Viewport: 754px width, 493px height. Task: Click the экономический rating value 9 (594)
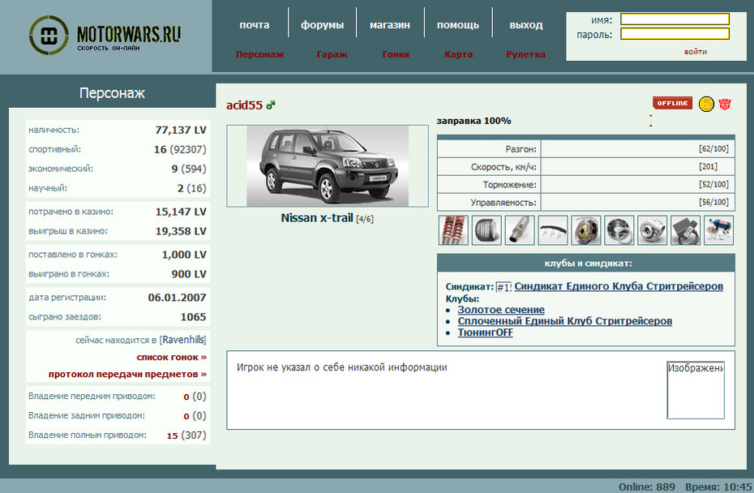click(x=188, y=169)
